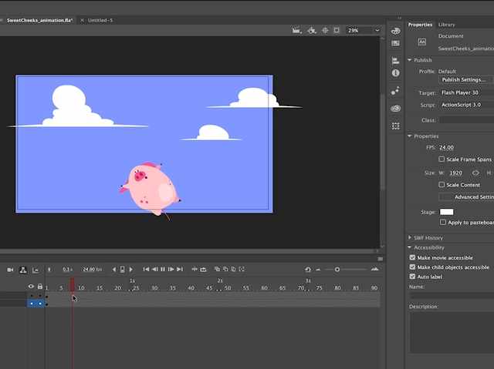Enable the Scale Content checkbox
This screenshot has height=369, width=494.
tap(442, 185)
